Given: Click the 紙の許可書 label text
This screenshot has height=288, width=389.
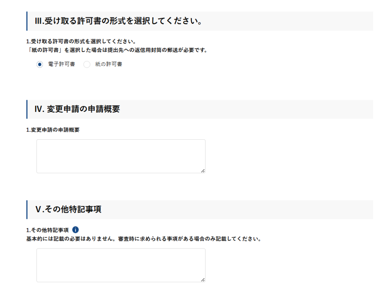Looking at the screenshot, I should click(109, 65).
